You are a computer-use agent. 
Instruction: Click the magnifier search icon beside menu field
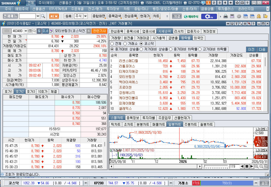[x=43, y=16]
